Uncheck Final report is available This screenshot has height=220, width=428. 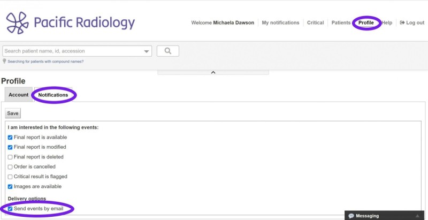(x=10, y=138)
